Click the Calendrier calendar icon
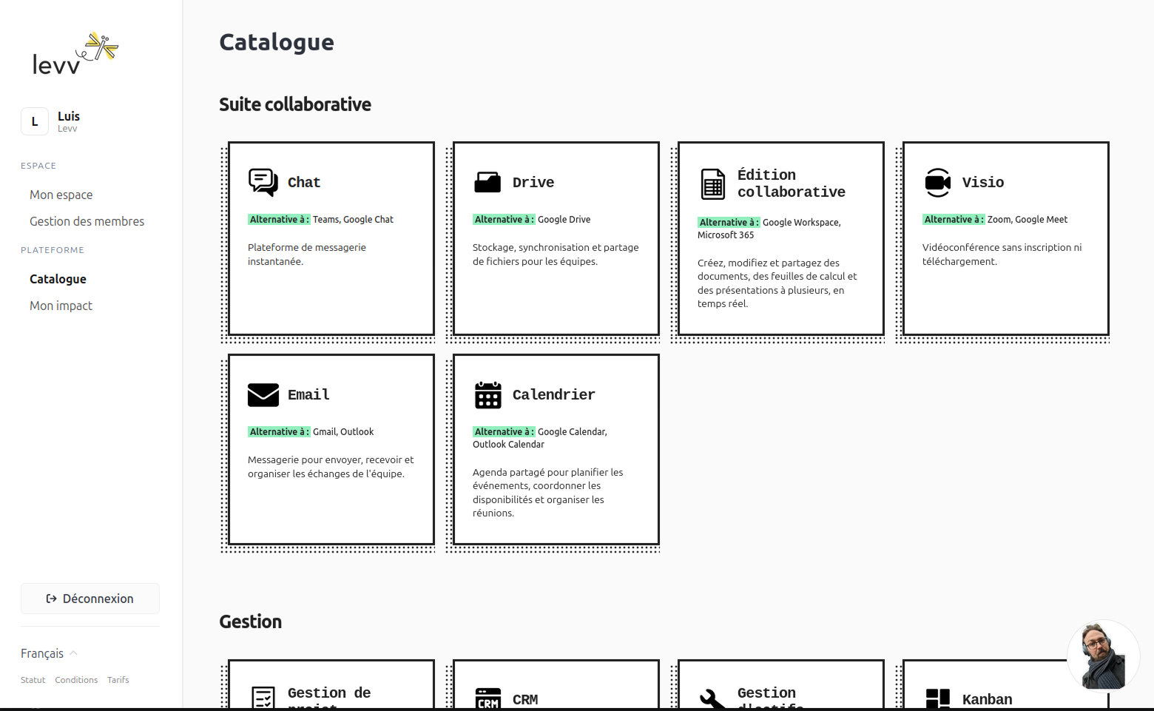The image size is (1154, 711). point(488,395)
